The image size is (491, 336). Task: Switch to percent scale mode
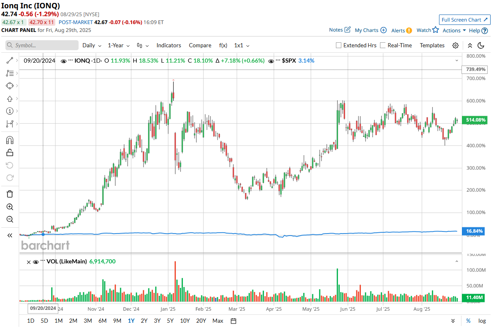(468, 321)
